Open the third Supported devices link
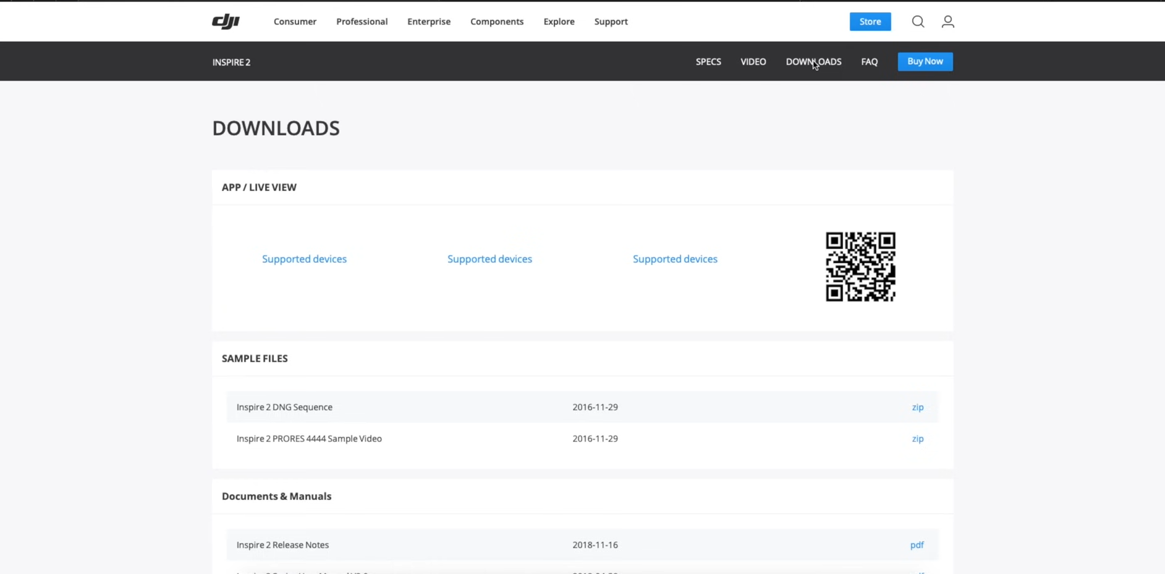The image size is (1165, 574). (x=675, y=259)
